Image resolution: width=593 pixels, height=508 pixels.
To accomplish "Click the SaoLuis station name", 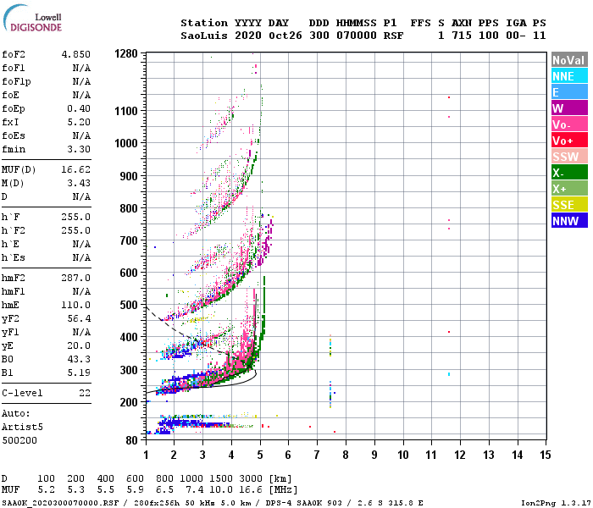I will pos(204,36).
